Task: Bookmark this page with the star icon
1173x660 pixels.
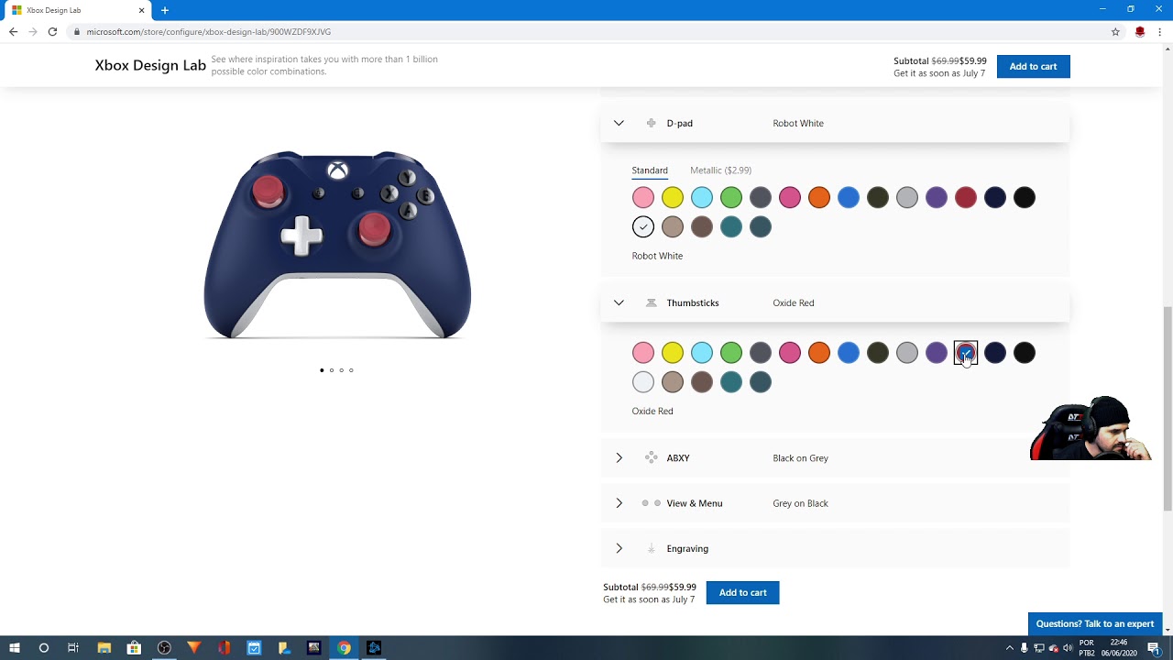Action: (1115, 31)
